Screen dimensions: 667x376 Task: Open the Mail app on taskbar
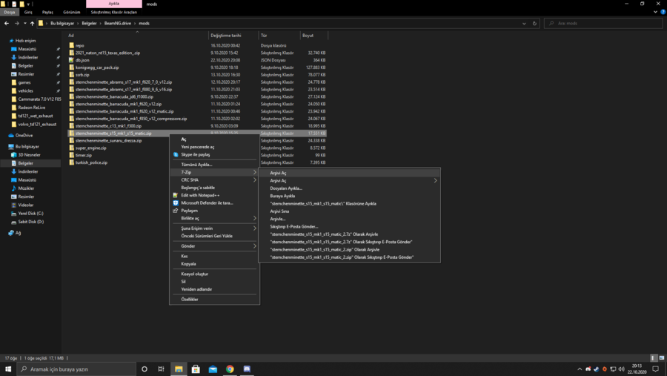pyautogui.click(x=213, y=369)
